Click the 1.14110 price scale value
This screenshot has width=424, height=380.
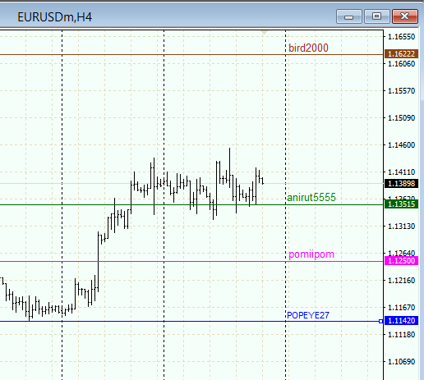[402, 172]
